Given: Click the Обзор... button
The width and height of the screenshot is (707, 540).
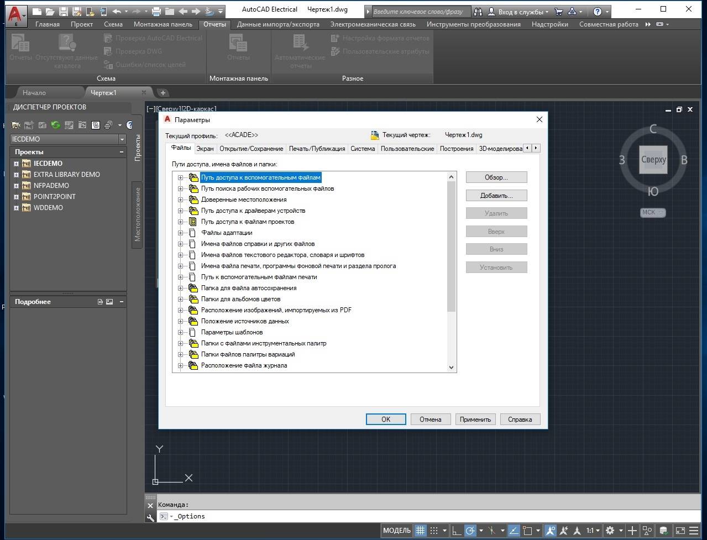Looking at the screenshot, I should pos(496,177).
